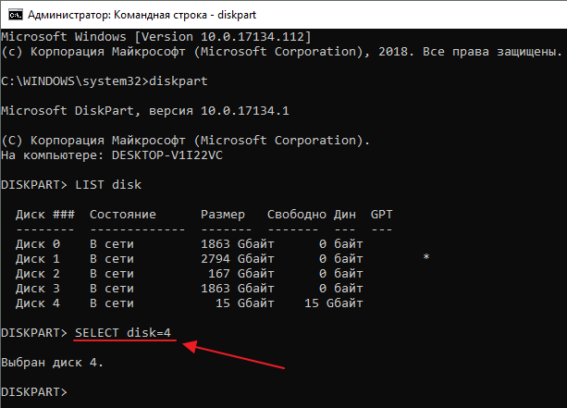Click the last empty DISKPART> prompt line
The image size is (567, 408).
pos(34,392)
